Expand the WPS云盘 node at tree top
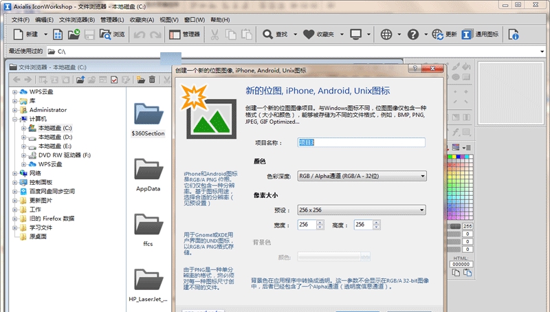 pyautogui.click(x=14, y=92)
